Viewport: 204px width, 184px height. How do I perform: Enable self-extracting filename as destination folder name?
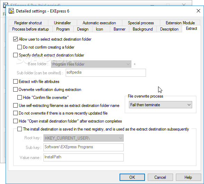(x=16, y=106)
